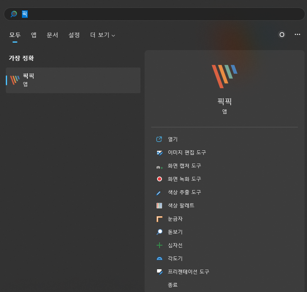Click the large 픽픽 logo in preview pane

[225, 76]
